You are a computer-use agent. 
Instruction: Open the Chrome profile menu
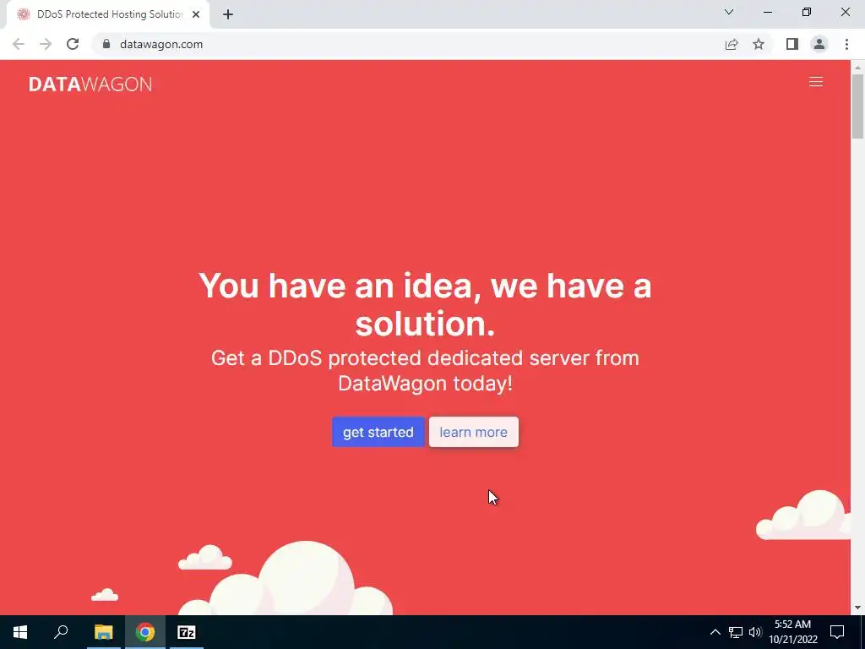[819, 44]
